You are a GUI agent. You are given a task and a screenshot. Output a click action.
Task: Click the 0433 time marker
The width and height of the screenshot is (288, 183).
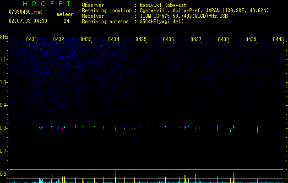click(86, 39)
